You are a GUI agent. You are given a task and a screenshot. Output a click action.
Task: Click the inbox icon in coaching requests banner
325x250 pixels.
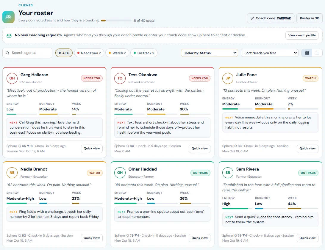point(9,35)
